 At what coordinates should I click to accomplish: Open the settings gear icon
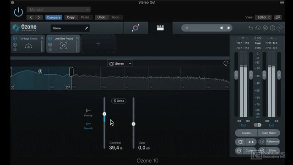265,28
